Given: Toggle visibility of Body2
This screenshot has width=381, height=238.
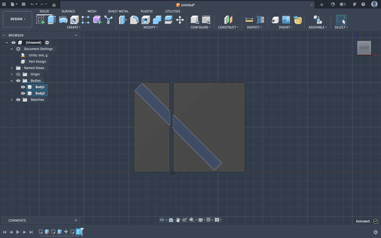Looking at the screenshot, I should click(23, 93).
